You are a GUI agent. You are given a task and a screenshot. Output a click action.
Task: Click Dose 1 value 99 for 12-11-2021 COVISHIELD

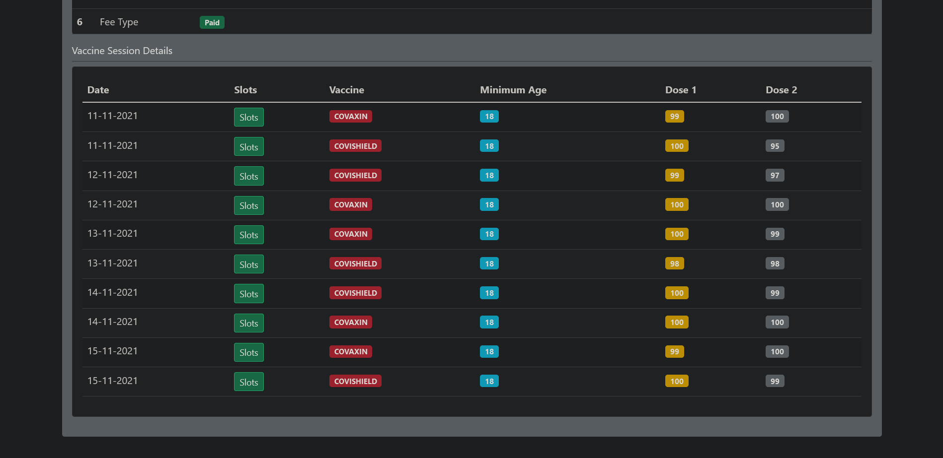[675, 175]
